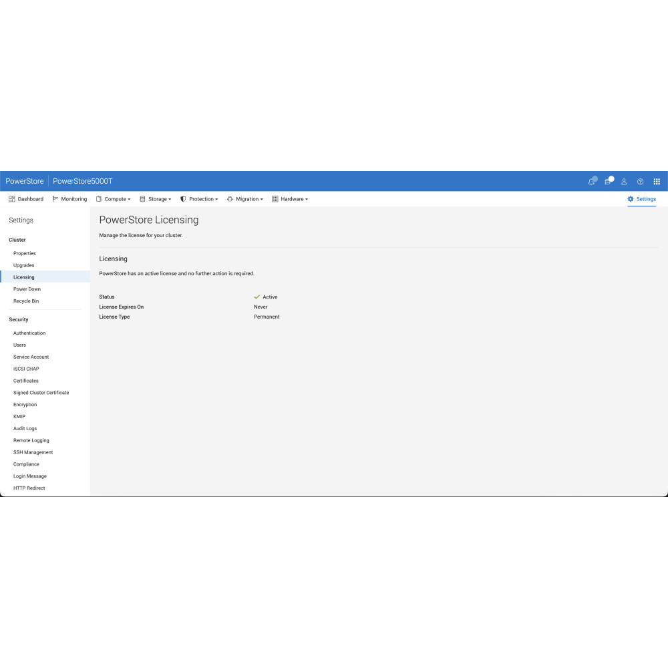The height and width of the screenshot is (668, 668).
Task: Click the Protection shield icon
Action: (x=183, y=199)
